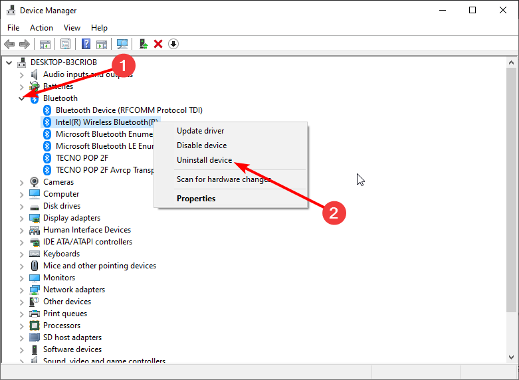Select the TECNO POP 2F device
The height and width of the screenshot is (380, 519).
[82, 158]
